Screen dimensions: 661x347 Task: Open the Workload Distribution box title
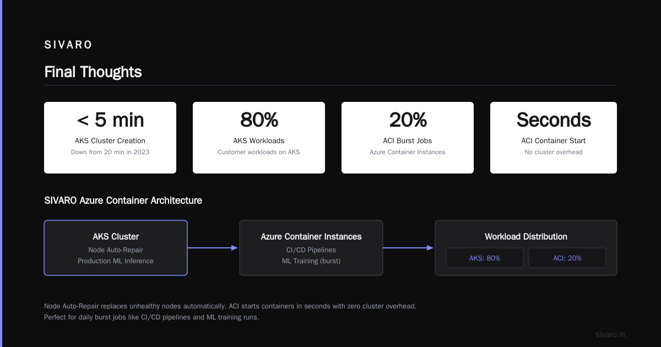click(526, 236)
